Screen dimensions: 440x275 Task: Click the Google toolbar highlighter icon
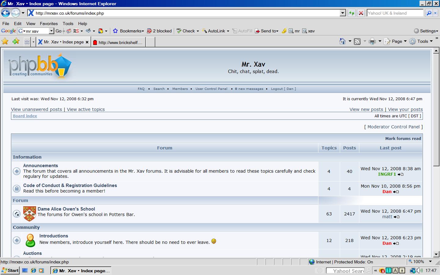(284, 31)
